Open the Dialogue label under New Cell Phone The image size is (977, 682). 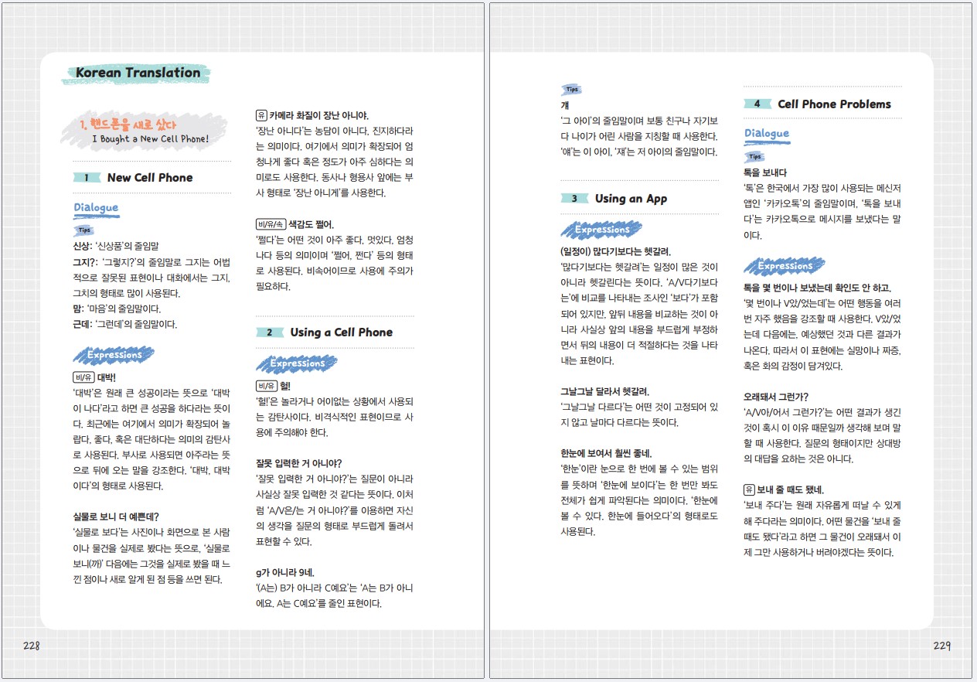coord(96,207)
